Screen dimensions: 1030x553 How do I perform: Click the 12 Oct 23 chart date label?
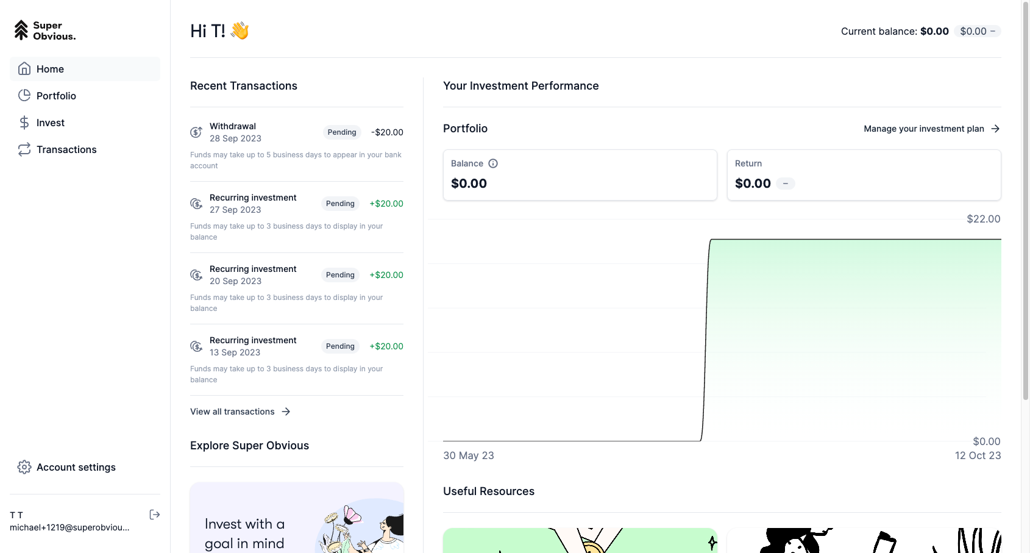click(x=978, y=455)
